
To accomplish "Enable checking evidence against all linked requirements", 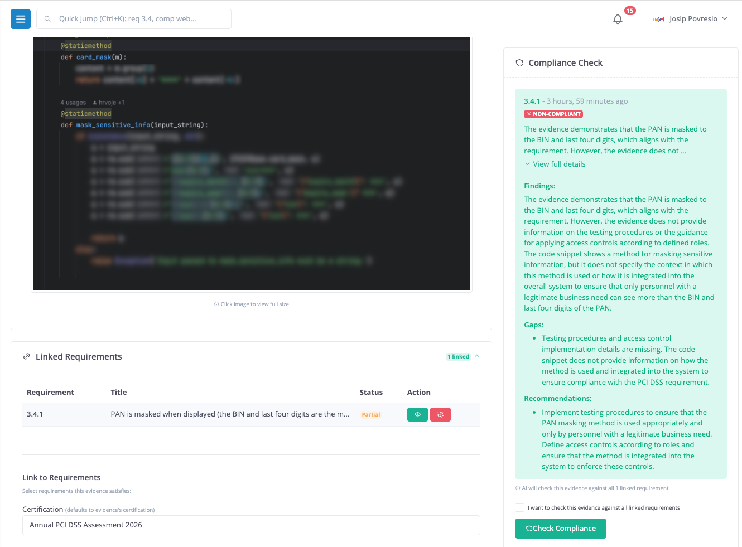I will tap(519, 507).
